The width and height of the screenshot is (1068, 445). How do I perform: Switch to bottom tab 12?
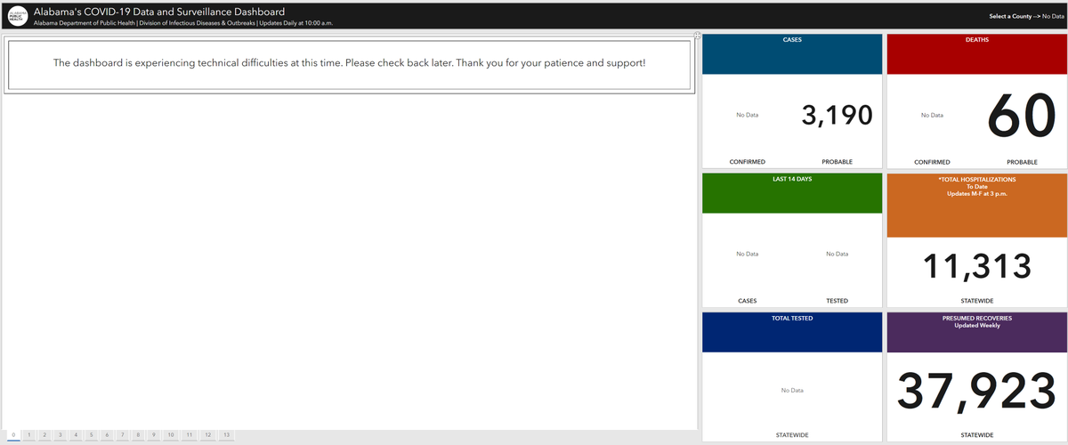(207, 434)
